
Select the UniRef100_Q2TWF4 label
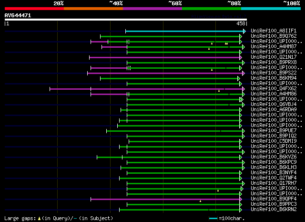(x=274, y=178)
